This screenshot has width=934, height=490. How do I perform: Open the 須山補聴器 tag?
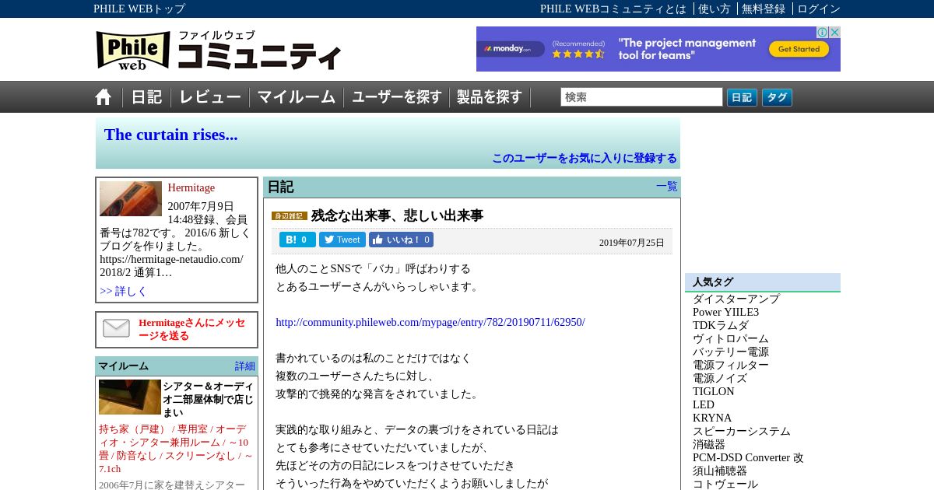(720, 471)
